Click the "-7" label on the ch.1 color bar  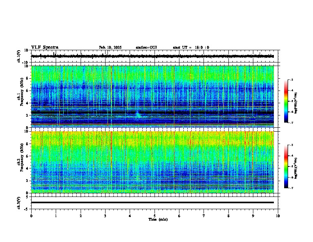[x=291, y=123]
